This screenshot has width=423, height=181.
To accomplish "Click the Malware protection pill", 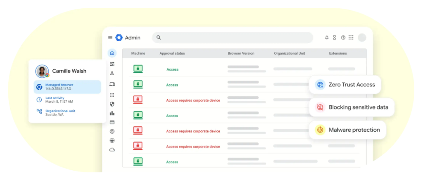I will (x=347, y=130).
